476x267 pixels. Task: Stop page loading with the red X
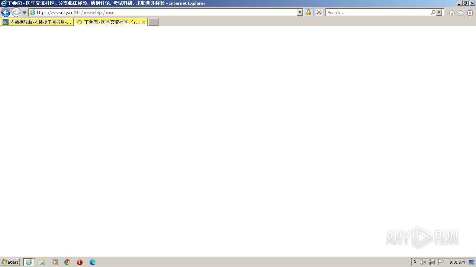tap(319, 13)
